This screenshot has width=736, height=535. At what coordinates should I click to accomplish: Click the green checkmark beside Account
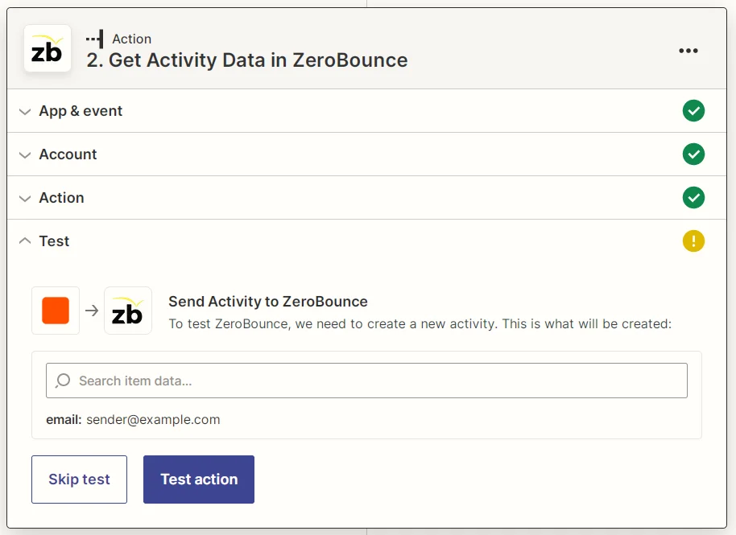(x=693, y=154)
